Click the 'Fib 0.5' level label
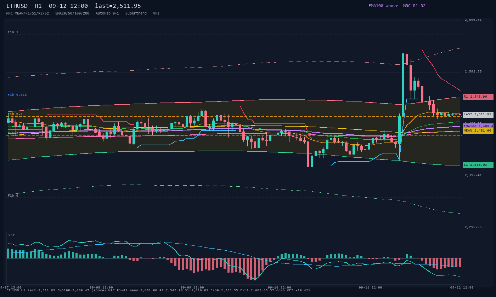Screen dimensions: 496x297 pyautogui.click(x=15, y=114)
